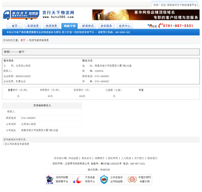Go to the 货车服务 tab
202x192 pixels.
click(106, 26)
